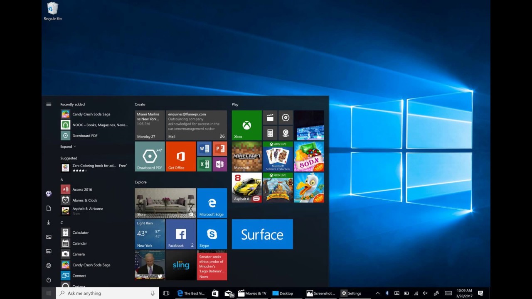Expand the Recently added list

(x=68, y=147)
